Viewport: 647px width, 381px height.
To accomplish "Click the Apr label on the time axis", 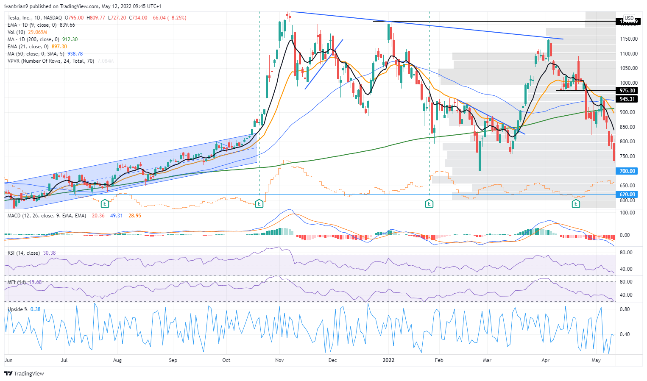I will tap(545, 360).
